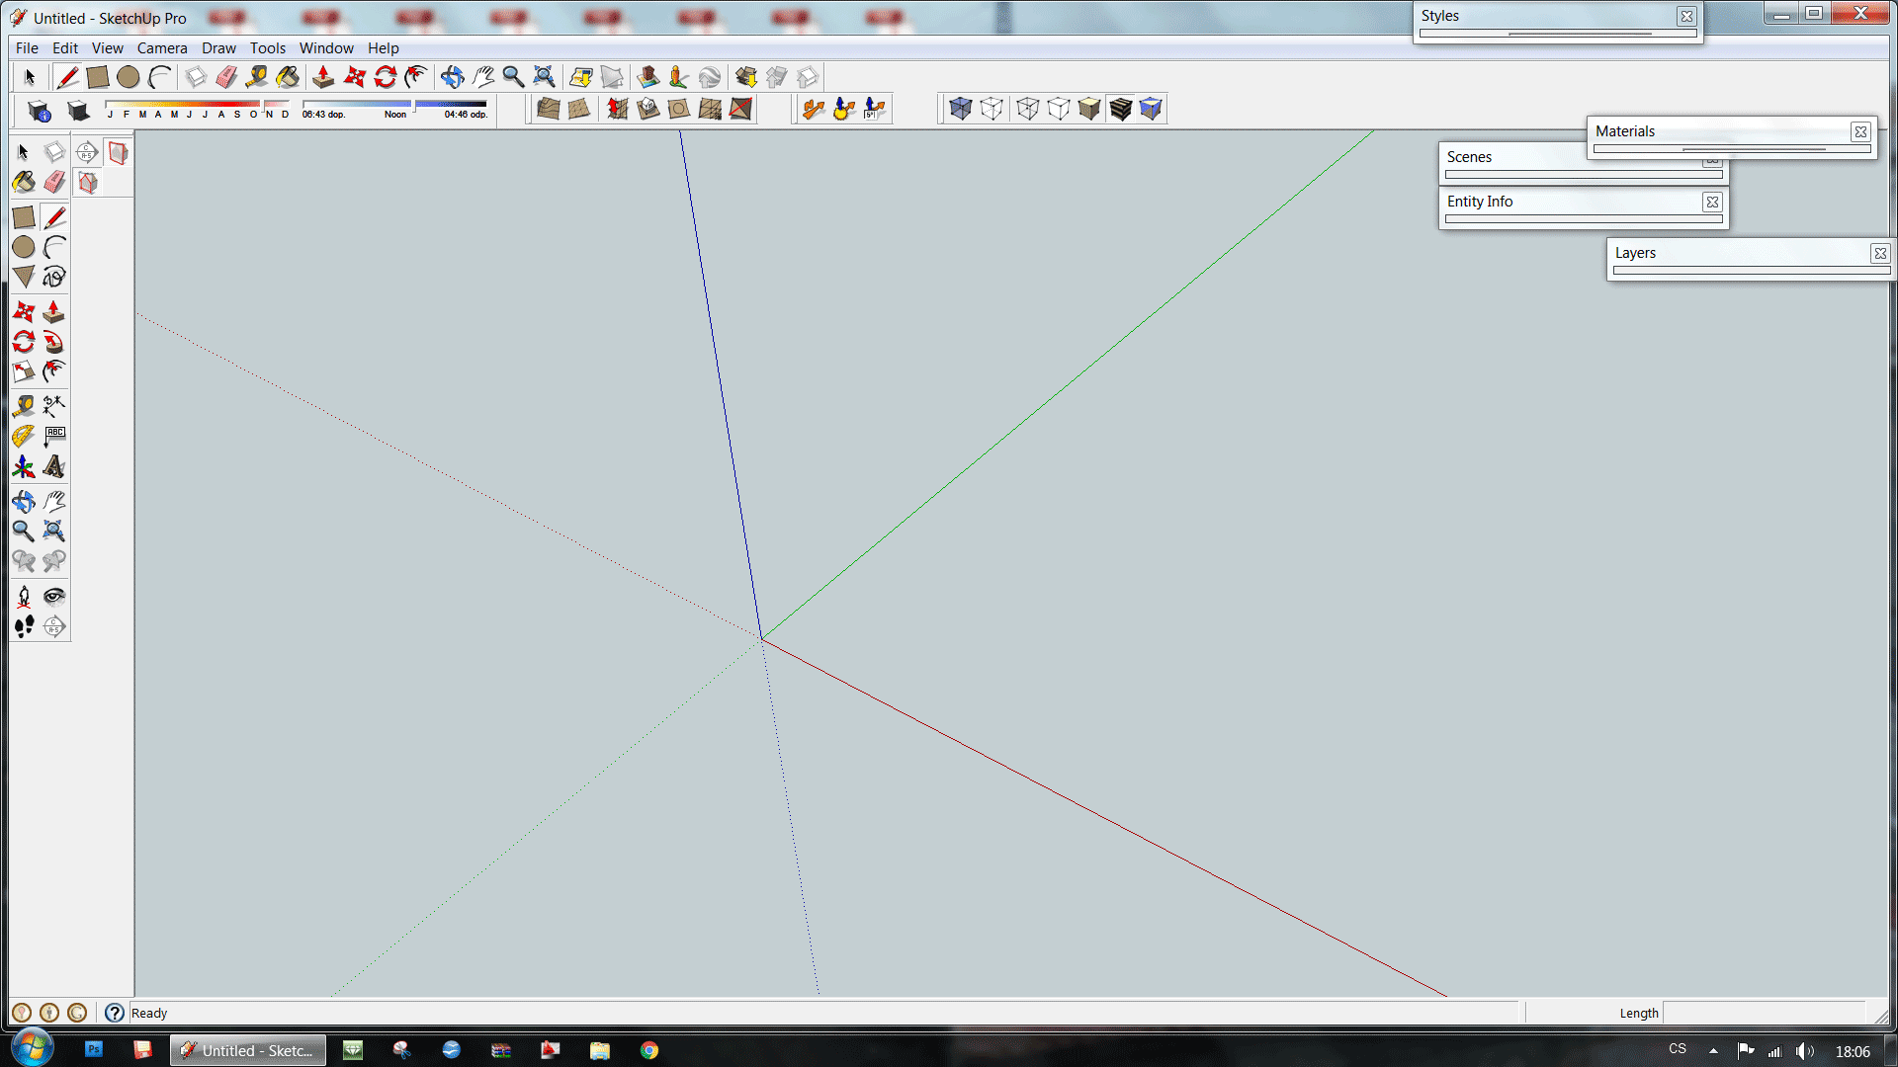Open Instructor help question-mark icon
The width and height of the screenshot is (1898, 1067).
pyautogui.click(x=115, y=1013)
